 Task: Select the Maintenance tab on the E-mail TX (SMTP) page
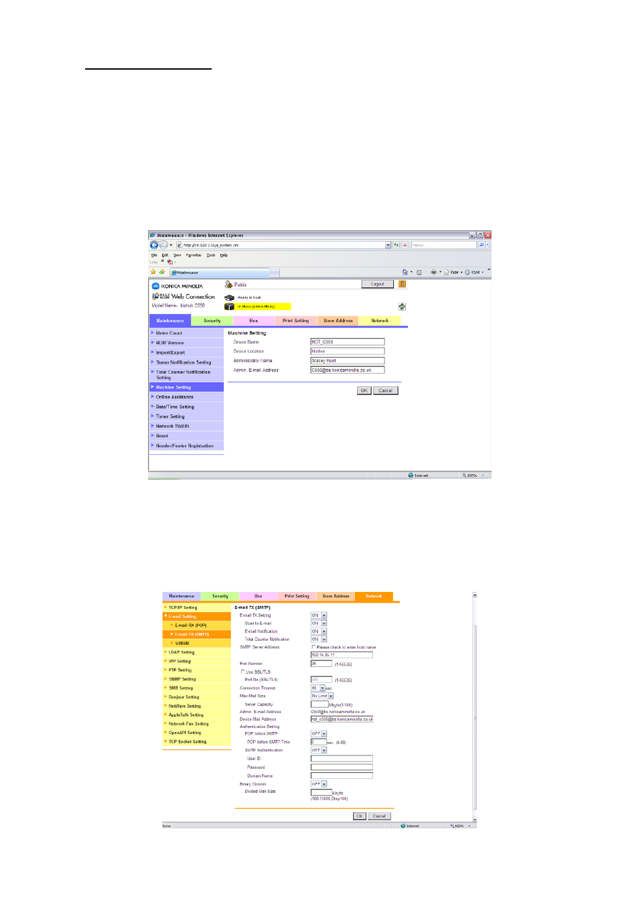click(182, 596)
